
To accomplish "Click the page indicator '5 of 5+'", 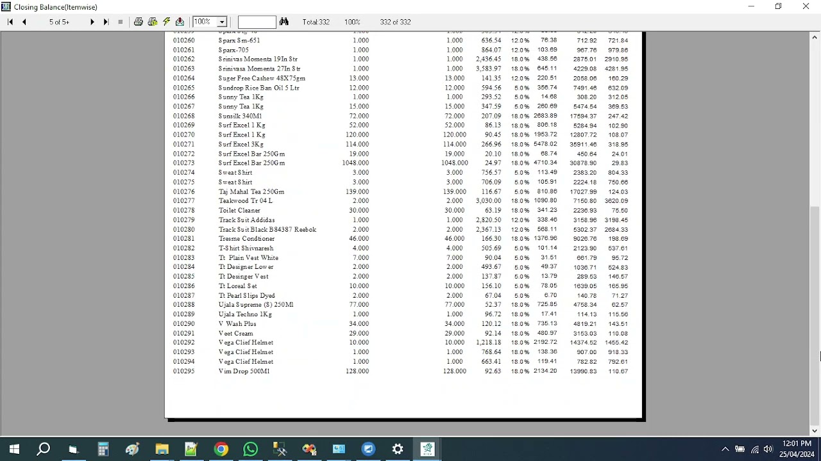I will 59,22.
